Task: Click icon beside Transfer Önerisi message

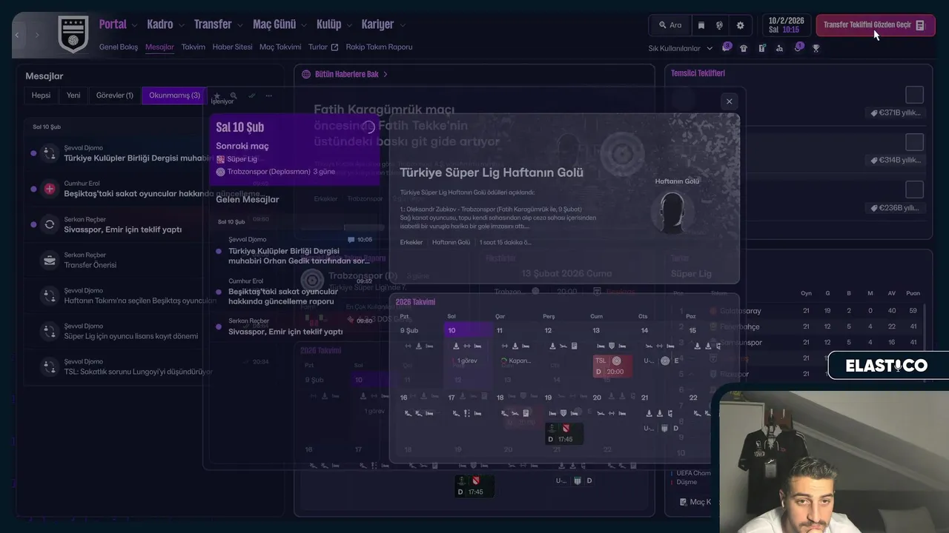Action: [x=50, y=260]
